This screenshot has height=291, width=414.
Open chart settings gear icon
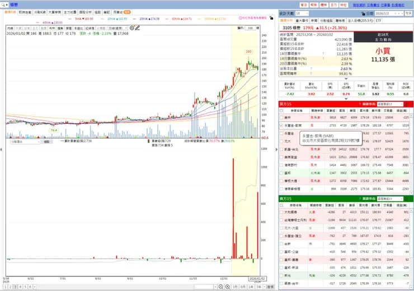131,28
